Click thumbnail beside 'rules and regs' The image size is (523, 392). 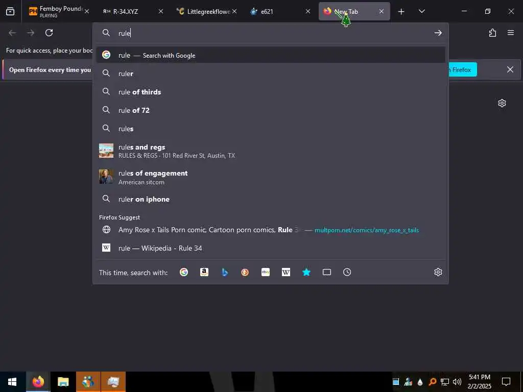[x=106, y=151]
